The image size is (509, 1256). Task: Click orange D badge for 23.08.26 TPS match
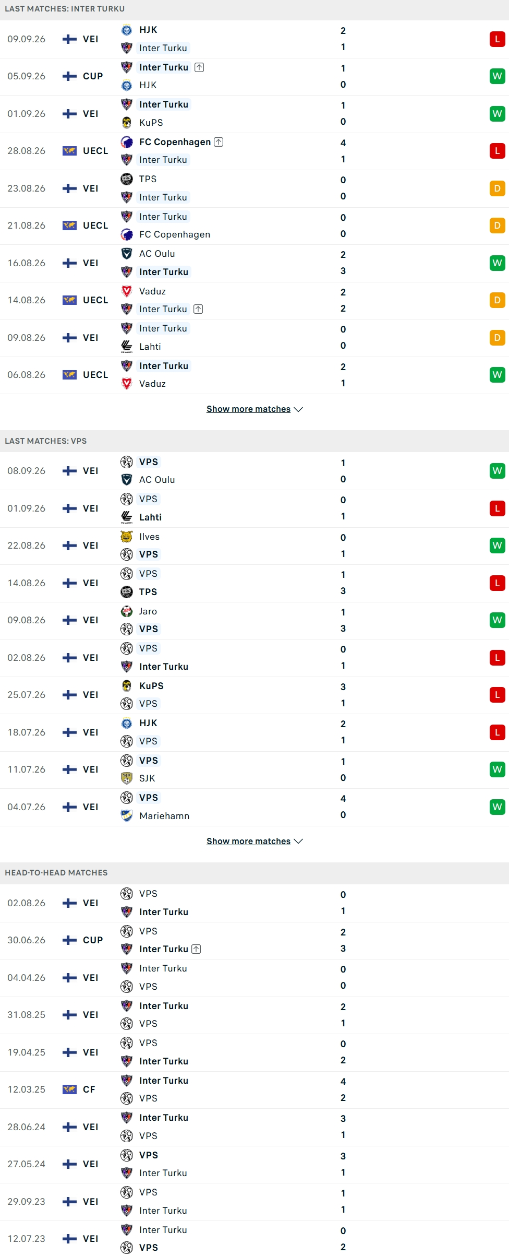498,188
